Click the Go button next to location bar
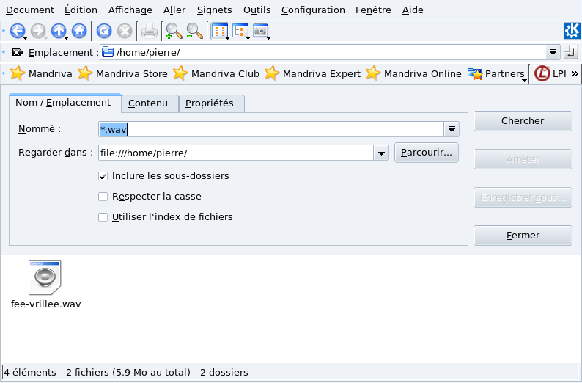 tap(572, 53)
